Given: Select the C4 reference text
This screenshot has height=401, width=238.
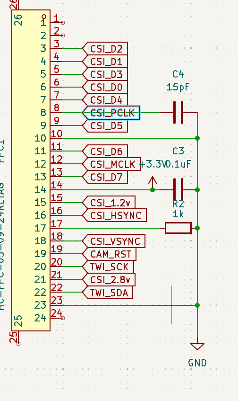Looking at the screenshot, I should click(178, 74).
